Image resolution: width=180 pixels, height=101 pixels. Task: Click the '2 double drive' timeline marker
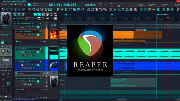click(164, 15)
